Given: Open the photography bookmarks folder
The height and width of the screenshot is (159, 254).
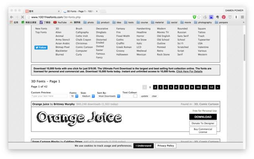Looking at the screenshot, I should click(x=203, y=22).
